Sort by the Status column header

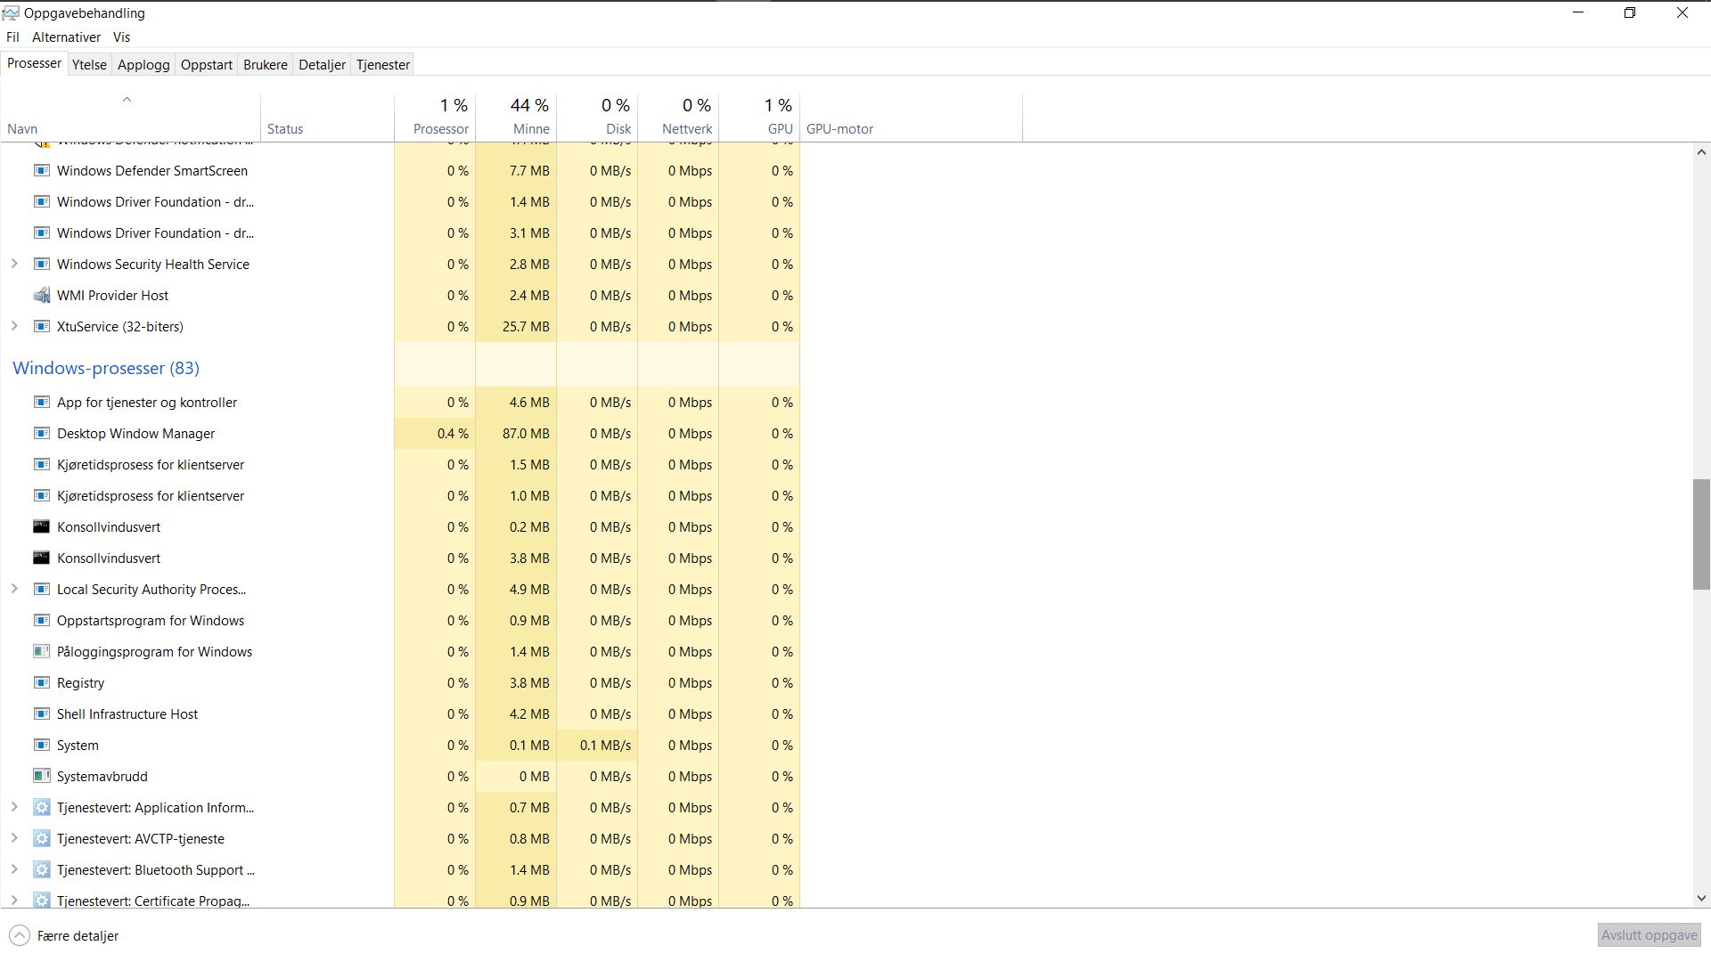point(327,117)
